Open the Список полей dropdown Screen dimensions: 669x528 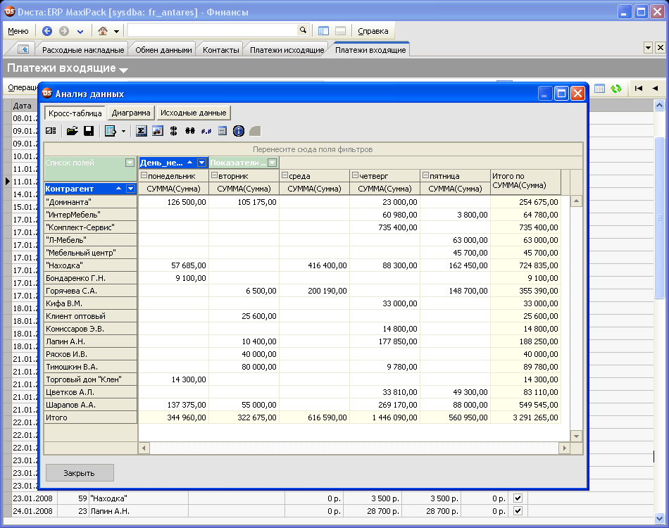point(130,163)
